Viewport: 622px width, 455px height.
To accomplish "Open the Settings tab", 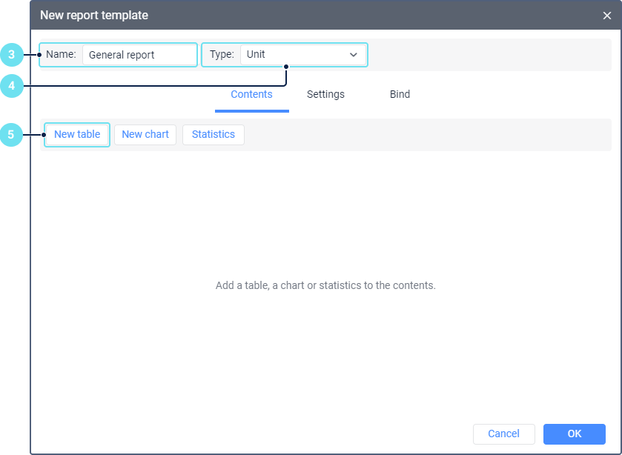I will pos(325,95).
